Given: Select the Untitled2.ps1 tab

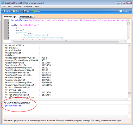Looking at the screenshot, I should [11, 16].
